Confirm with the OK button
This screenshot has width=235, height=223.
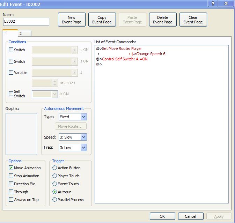(162, 216)
